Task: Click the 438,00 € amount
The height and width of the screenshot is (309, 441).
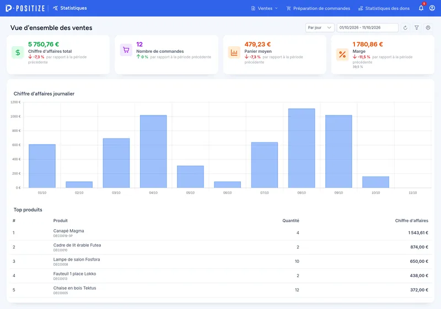Action: (x=419, y=275)
